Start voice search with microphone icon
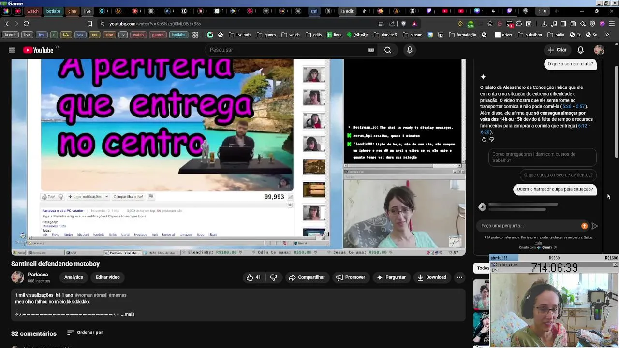Screen dimensions: 619x348 pos(410,50)
